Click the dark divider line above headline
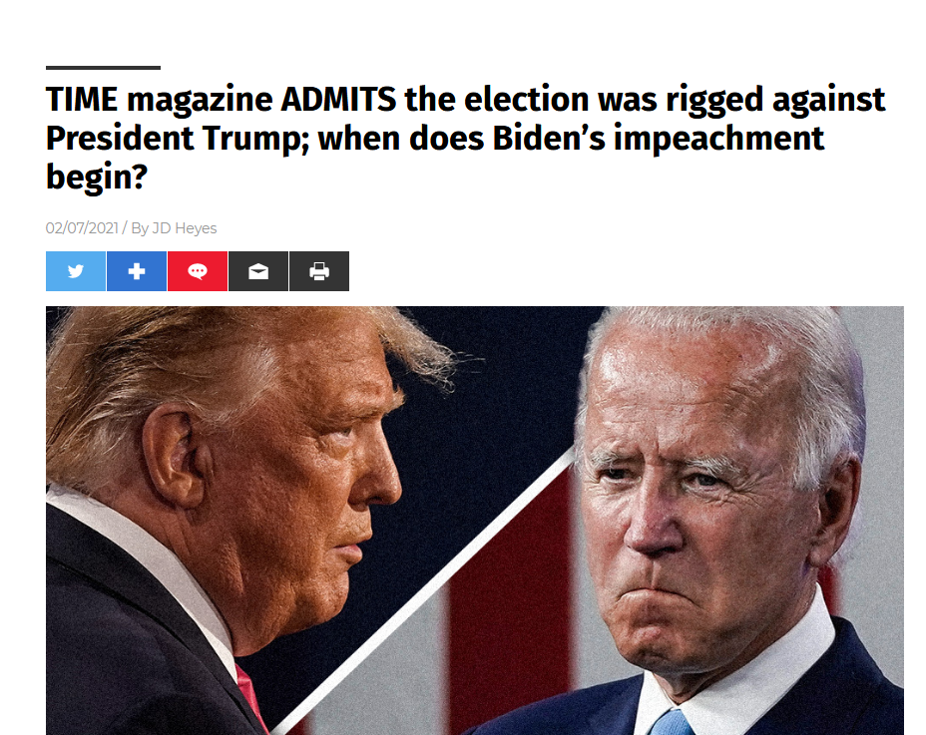Viewport: 926px width, 735px height. 104,68
